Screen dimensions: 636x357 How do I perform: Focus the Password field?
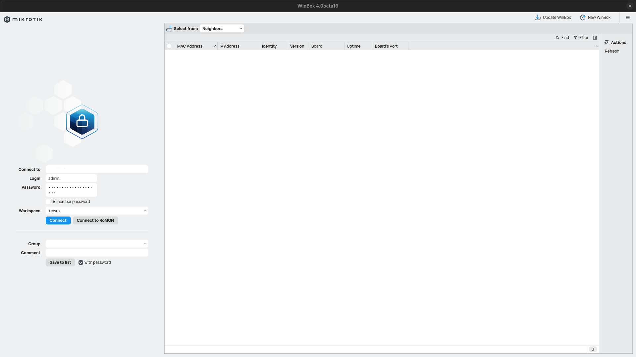(71, 190)
